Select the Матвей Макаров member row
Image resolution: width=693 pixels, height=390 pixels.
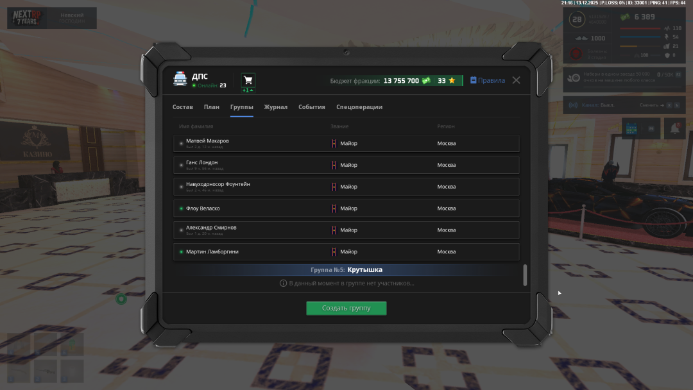(x=346, y=143)
